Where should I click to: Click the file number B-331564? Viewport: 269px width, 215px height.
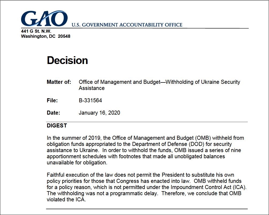point(90,100)
